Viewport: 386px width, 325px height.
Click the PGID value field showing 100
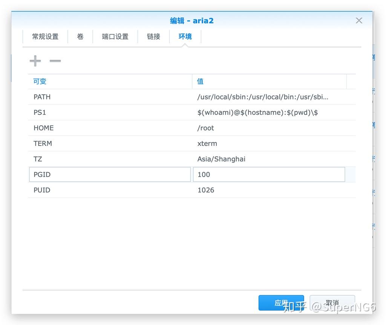[x=269, y=174]
